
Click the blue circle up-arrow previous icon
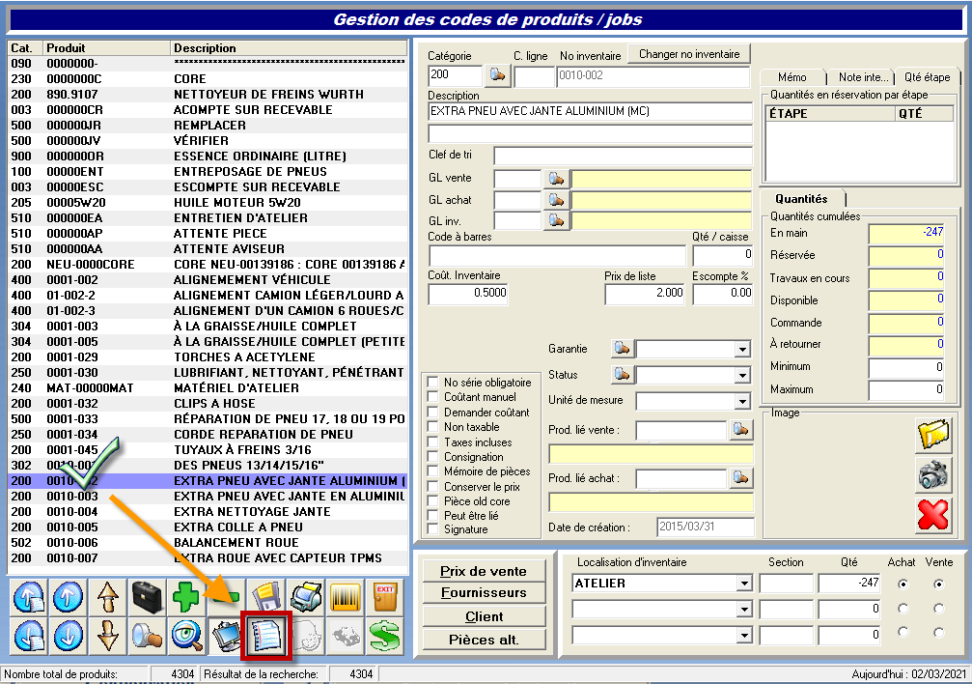(x=69, y=597)
